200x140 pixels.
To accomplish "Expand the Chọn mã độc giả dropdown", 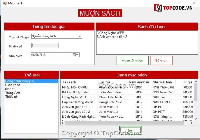I will click(x=80, y=36).
